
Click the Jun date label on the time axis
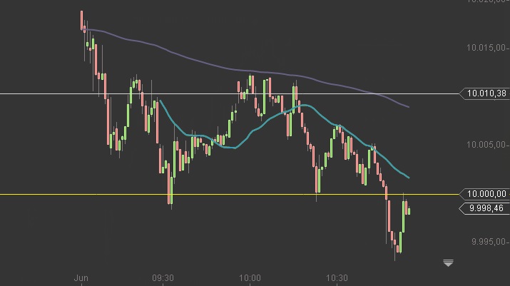pyautogui.click(x=81, y=278)
